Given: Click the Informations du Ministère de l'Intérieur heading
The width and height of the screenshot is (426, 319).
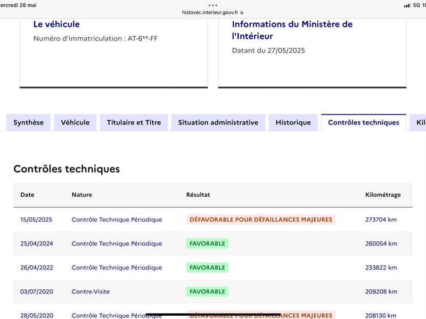Looking at the screenshot, I should [x=292, y=30].
